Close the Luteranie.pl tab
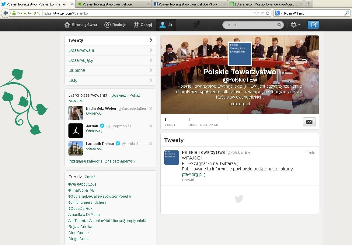This screenshot has width=352, height=245. (x=301, y=4)
